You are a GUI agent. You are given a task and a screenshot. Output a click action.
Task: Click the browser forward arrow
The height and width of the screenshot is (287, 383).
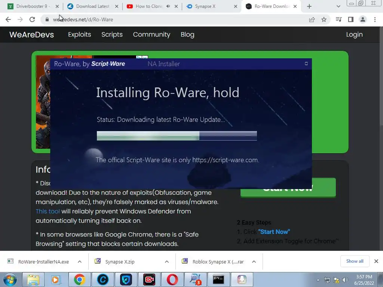point(20,19)
